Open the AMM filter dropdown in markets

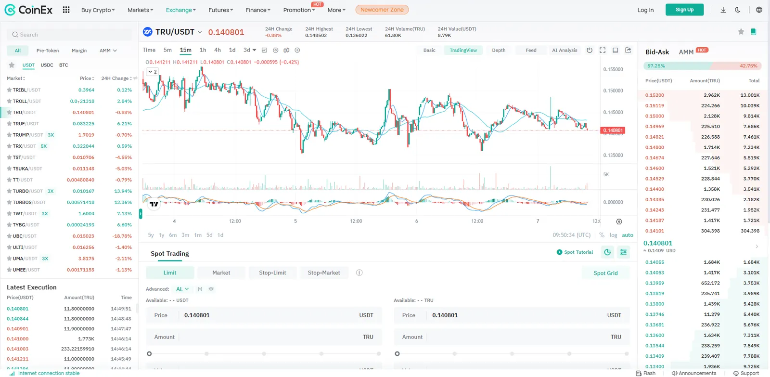pos(108,51)
